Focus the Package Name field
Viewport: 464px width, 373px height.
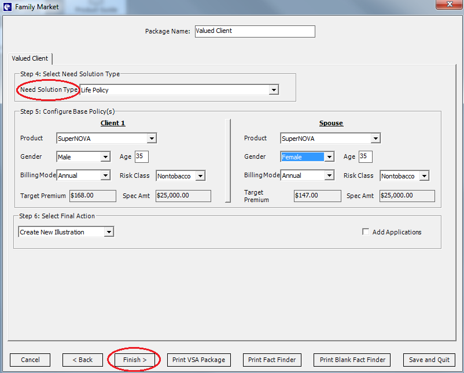tap(255, 31)
